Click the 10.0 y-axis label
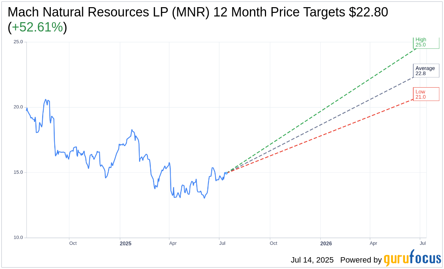 18,238
